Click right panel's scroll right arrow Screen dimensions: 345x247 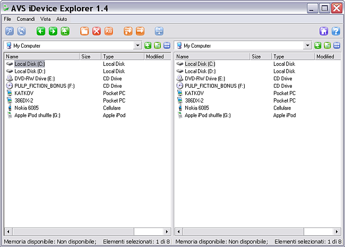337,232
